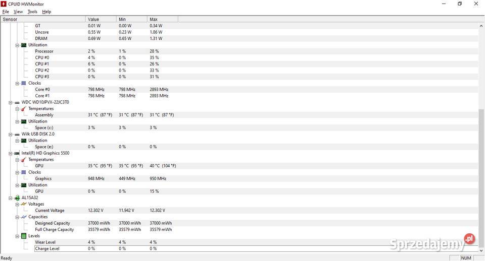Collapse the processor Utilization section
485x261 pixels.
pos(17,45)
